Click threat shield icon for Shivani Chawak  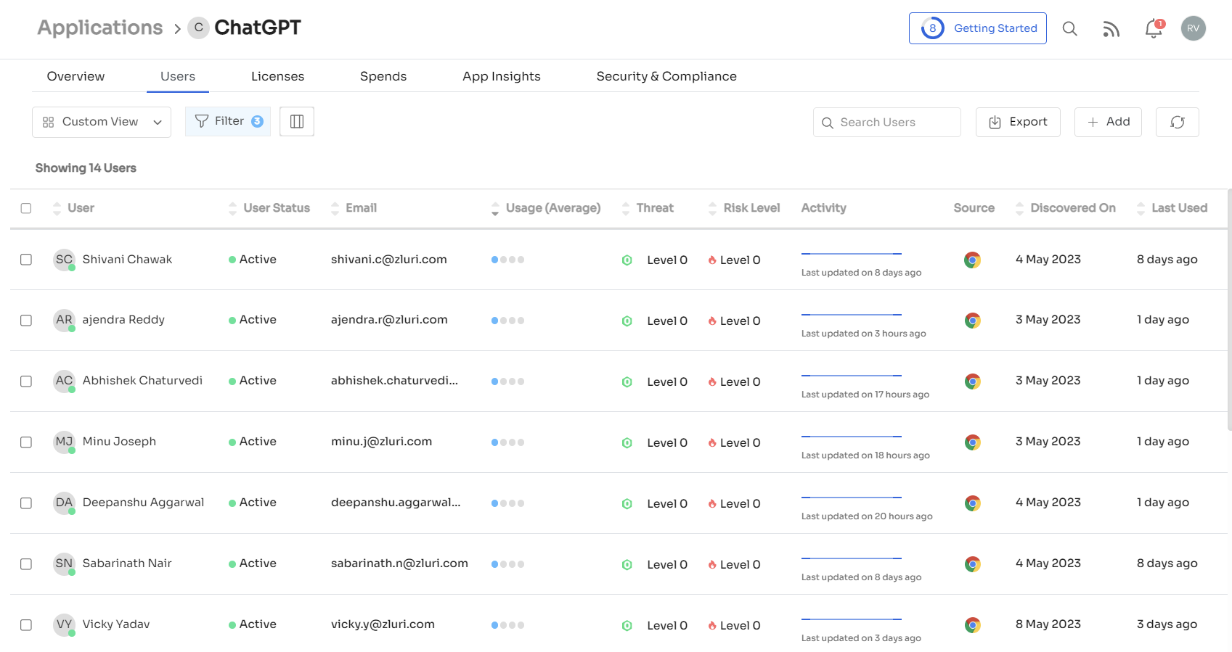click(x=627, y=260)
